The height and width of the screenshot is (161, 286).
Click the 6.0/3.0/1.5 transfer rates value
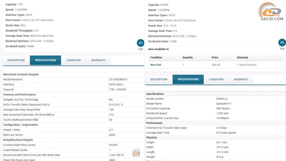[116, 105]
